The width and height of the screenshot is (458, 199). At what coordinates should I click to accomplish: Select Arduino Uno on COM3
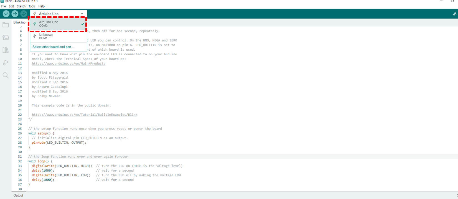click(58, 24)
